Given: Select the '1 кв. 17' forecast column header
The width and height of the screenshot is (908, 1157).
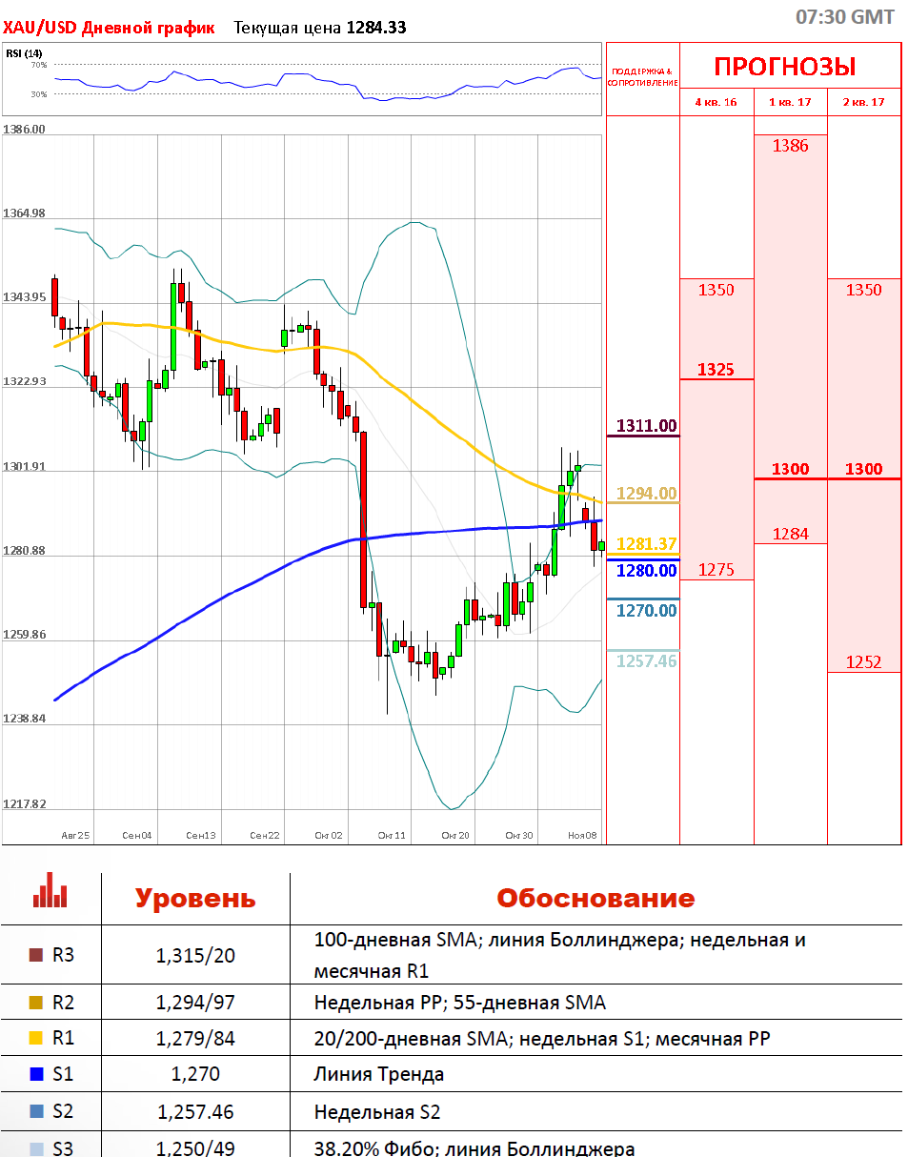Looking at the screenshot, I should (x=791, y=102).
